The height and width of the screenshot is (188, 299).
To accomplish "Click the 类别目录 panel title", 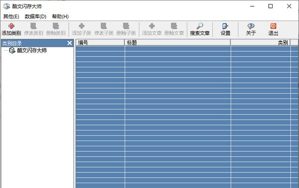I will [x=12, y=43].
